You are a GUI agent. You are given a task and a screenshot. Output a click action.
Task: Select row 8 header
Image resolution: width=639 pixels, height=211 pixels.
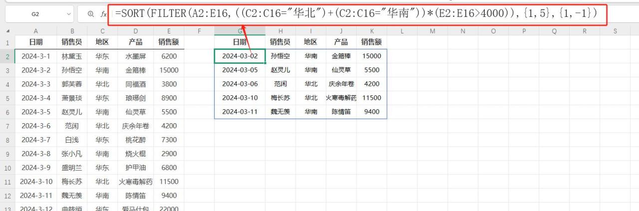coord(7,140)
